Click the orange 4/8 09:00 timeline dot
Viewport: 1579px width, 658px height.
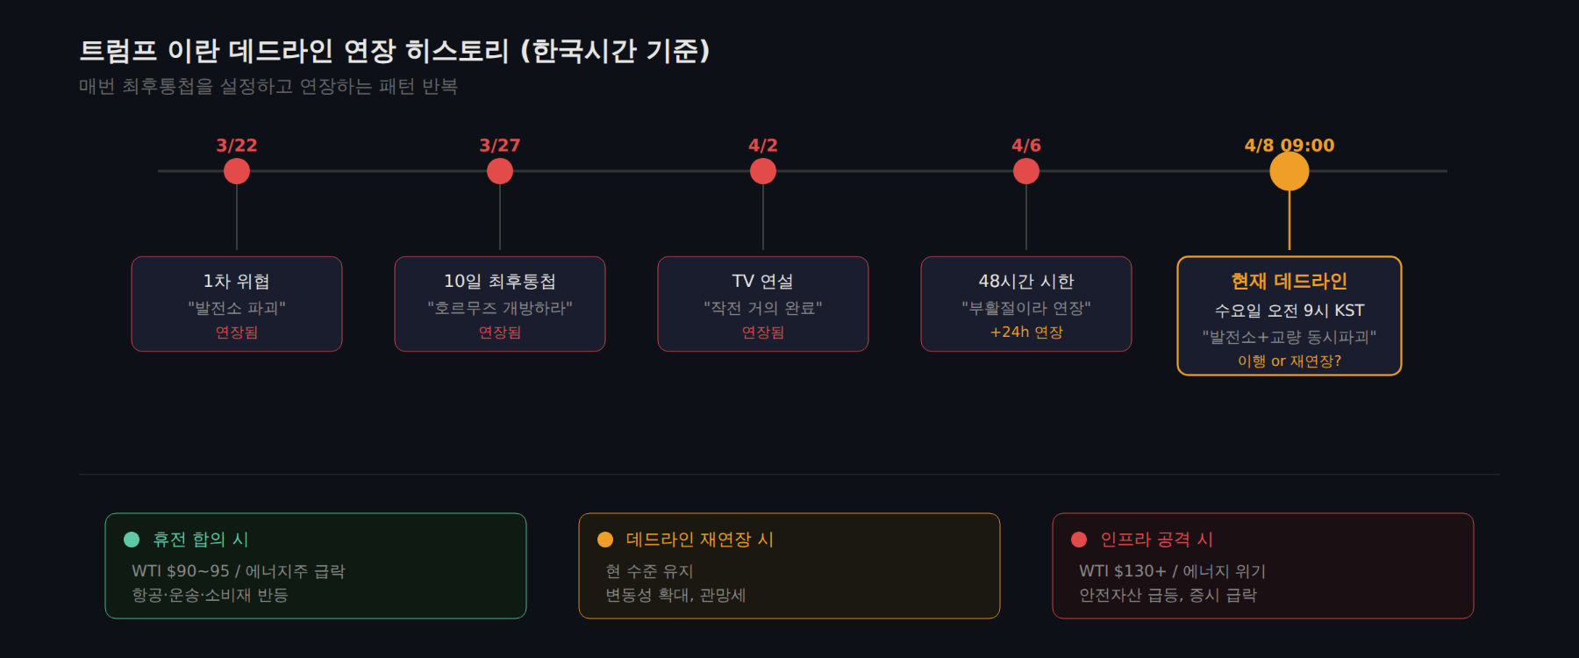tap(1290, 171)
